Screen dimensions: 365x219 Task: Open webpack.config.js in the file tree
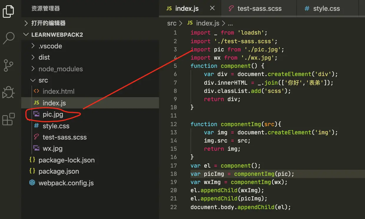pyautogui.click(x=90, y=183)
